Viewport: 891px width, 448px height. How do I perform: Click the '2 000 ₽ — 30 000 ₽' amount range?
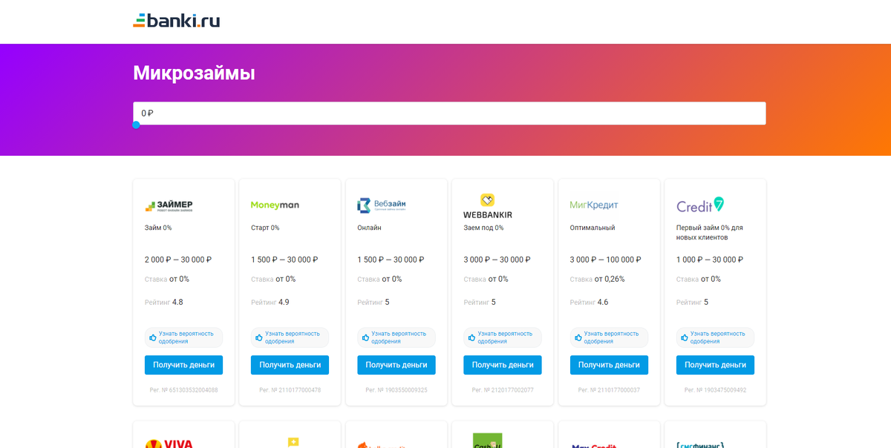[x=178, y=260]
